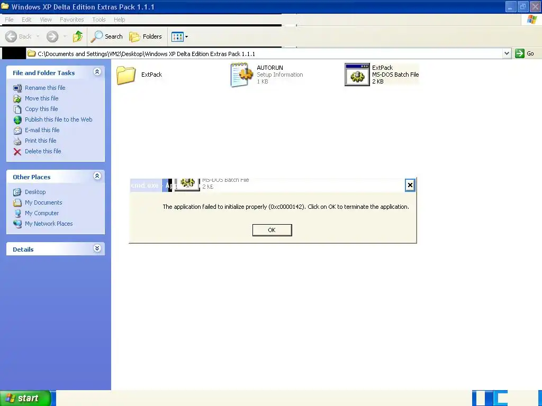Viewport: 542px width, 406px height.
Task: Click the Print this file link
Action: pyautogui.click(x=40, y=141)
